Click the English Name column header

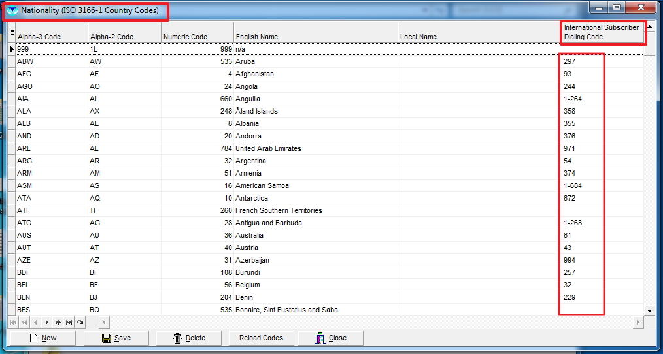click(x=315, y=37)
